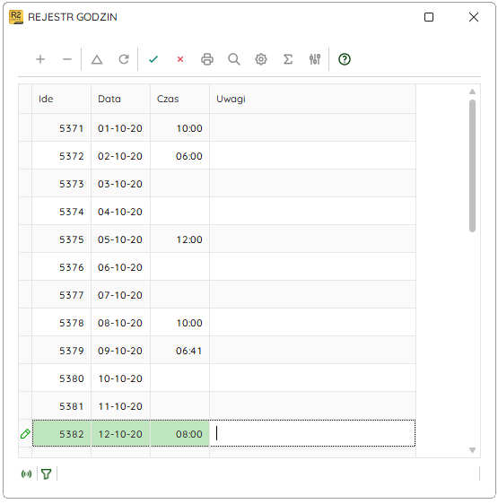Sort by the Czas column header
Image resolution: width=498 pixels, height=504 pixels.
179,99
